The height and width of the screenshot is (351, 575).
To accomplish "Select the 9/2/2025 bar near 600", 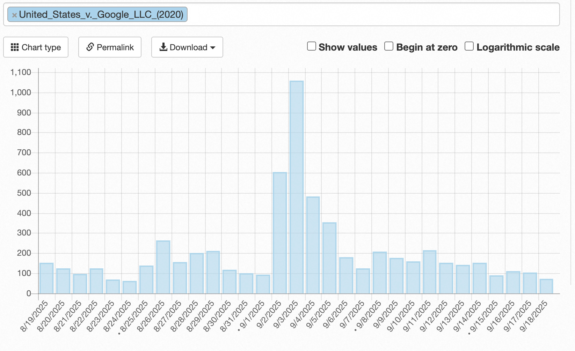I will [280, 233].
